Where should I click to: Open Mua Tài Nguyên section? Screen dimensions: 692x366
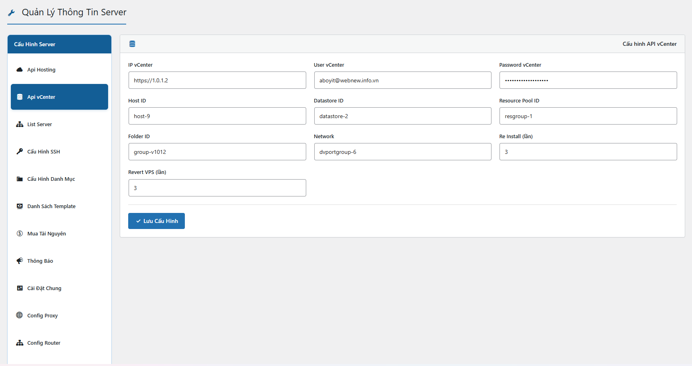[59, 233]
